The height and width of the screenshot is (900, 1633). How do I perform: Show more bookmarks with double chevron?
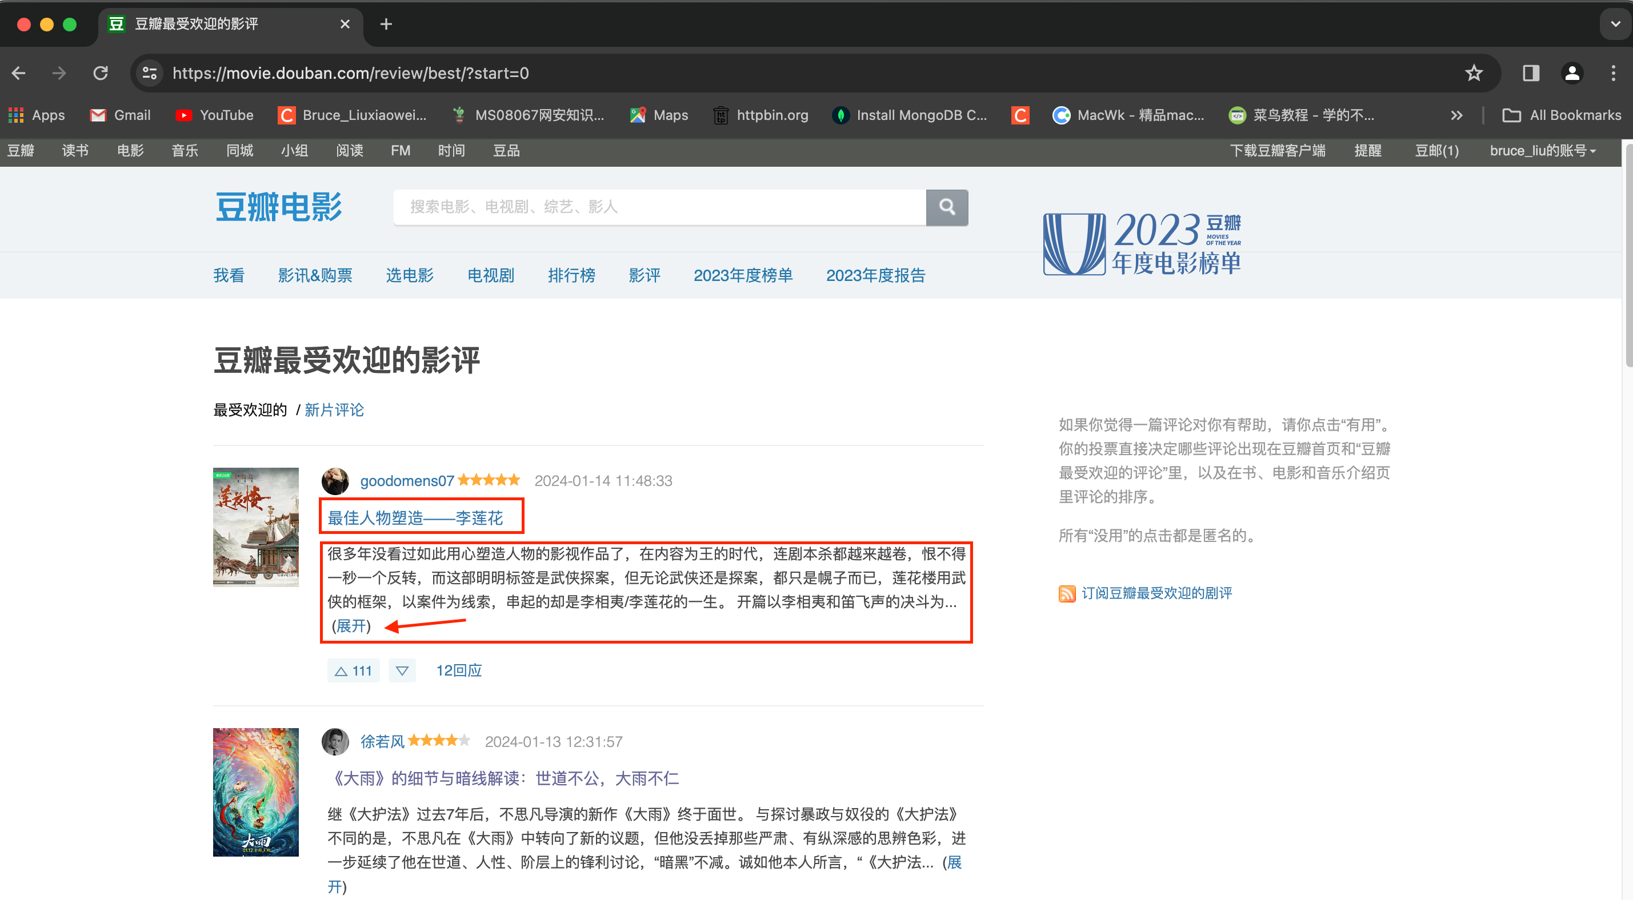(x=1457, y=115)
